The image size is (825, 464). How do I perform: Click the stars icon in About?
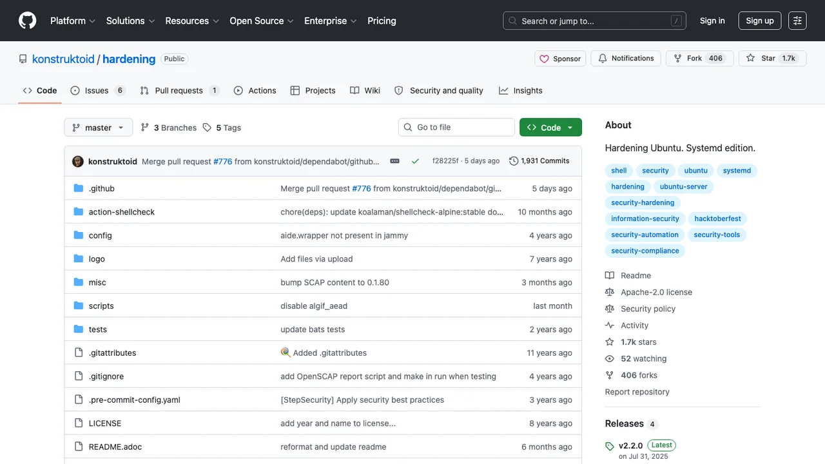click(610, 342)
